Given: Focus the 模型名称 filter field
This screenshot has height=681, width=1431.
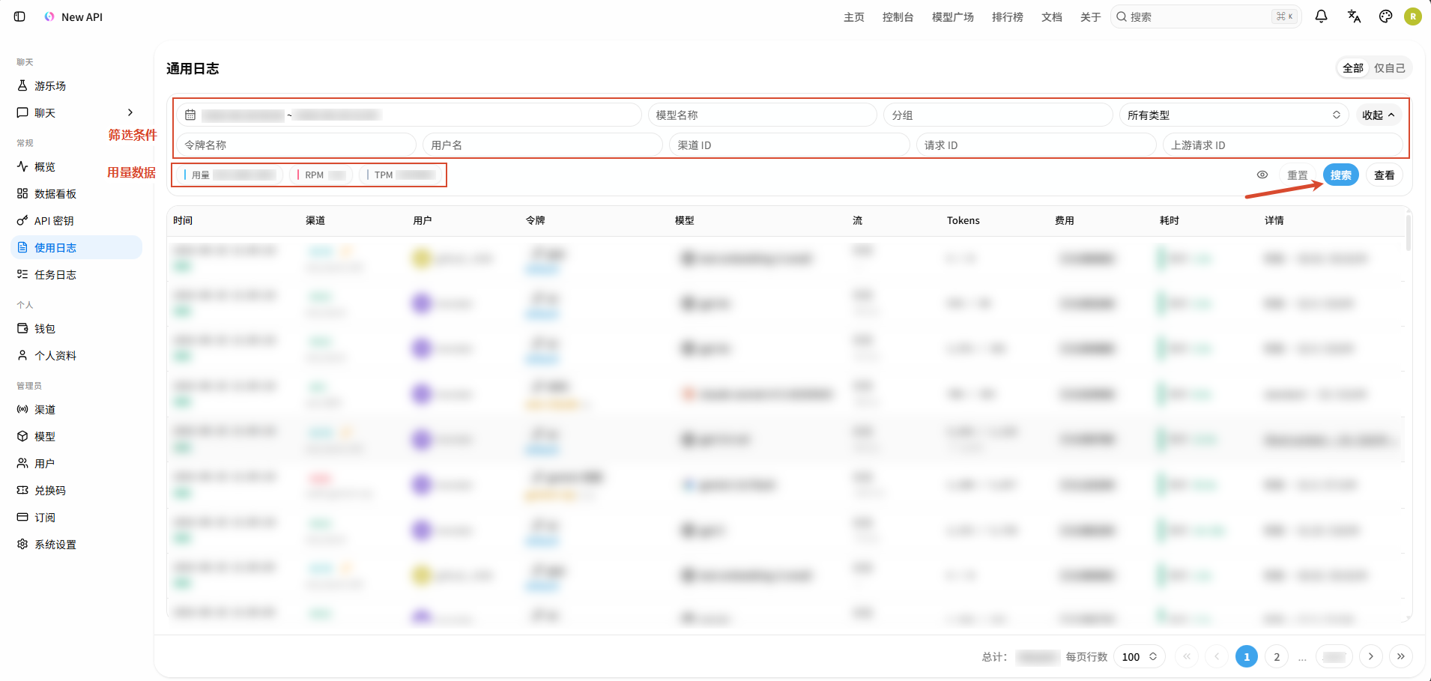Looking at the screenshot, I should (x=763, y=115).
